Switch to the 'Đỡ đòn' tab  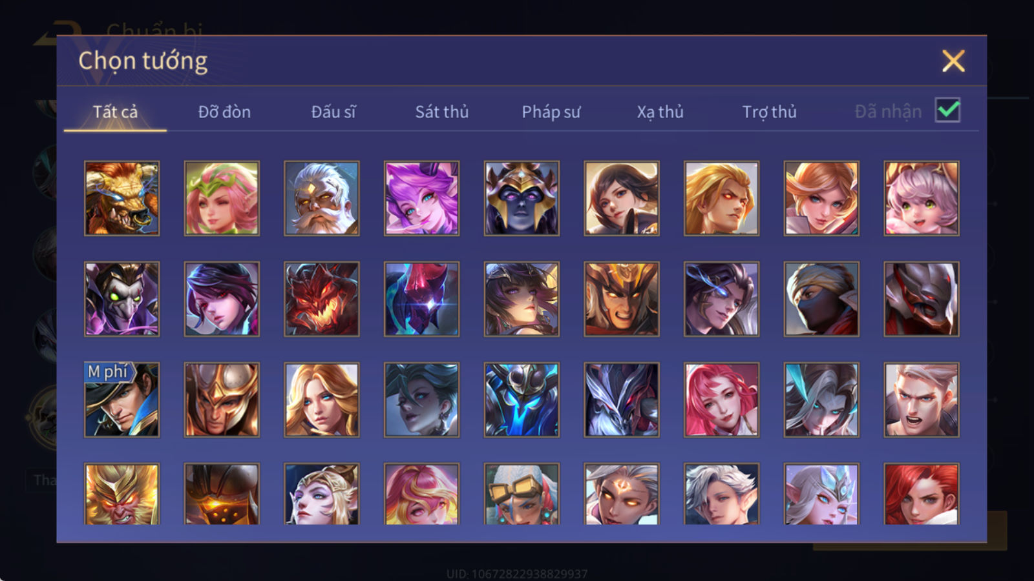[224, 112]
